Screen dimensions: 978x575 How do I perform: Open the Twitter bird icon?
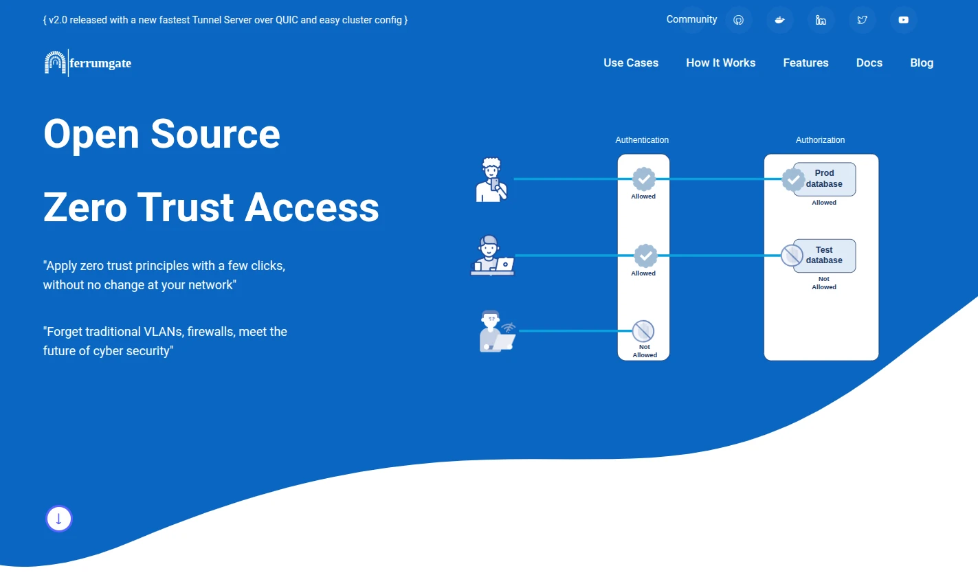(863, 20)
